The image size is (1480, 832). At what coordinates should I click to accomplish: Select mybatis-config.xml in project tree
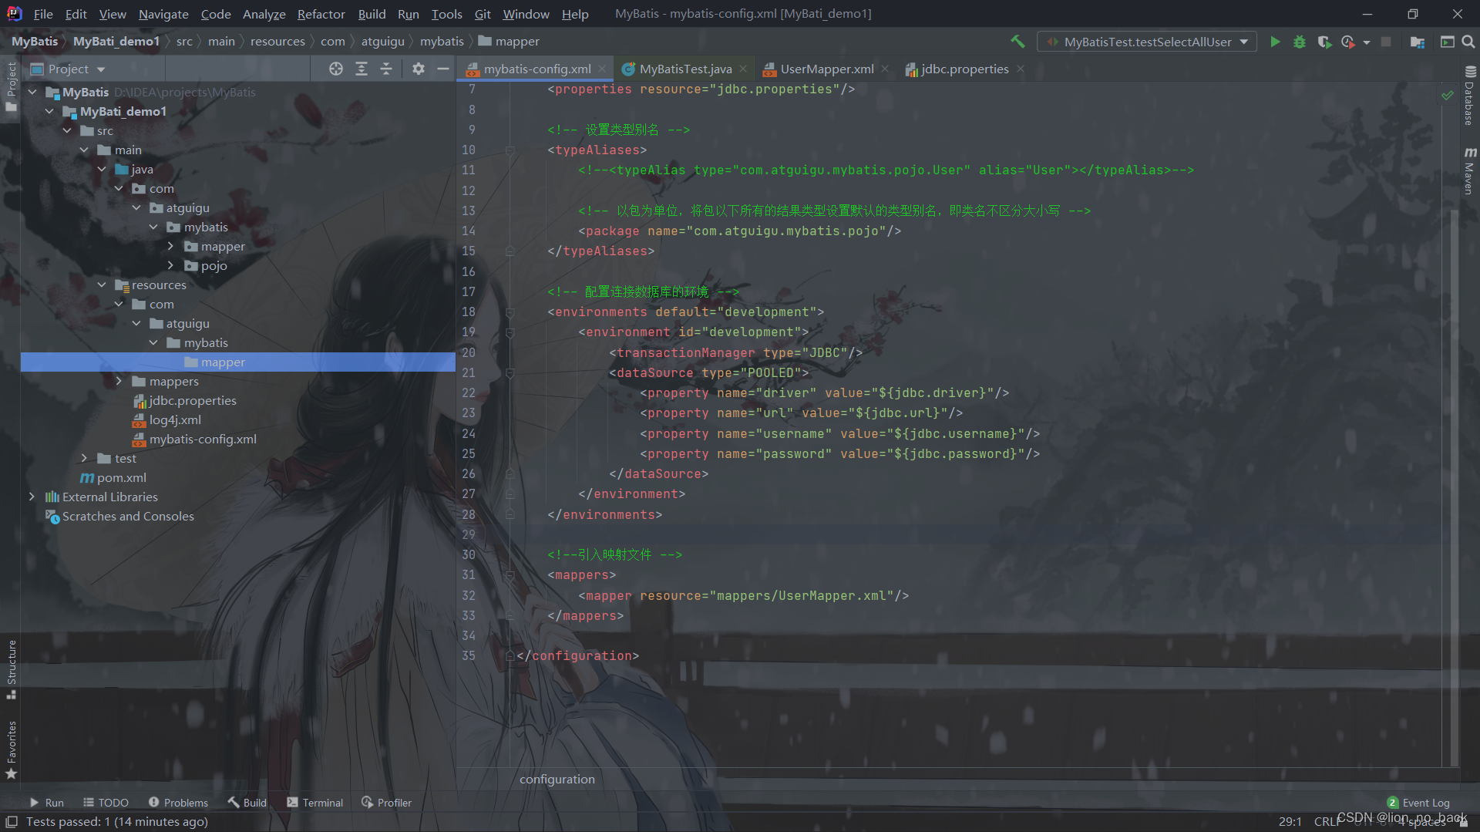203,439
